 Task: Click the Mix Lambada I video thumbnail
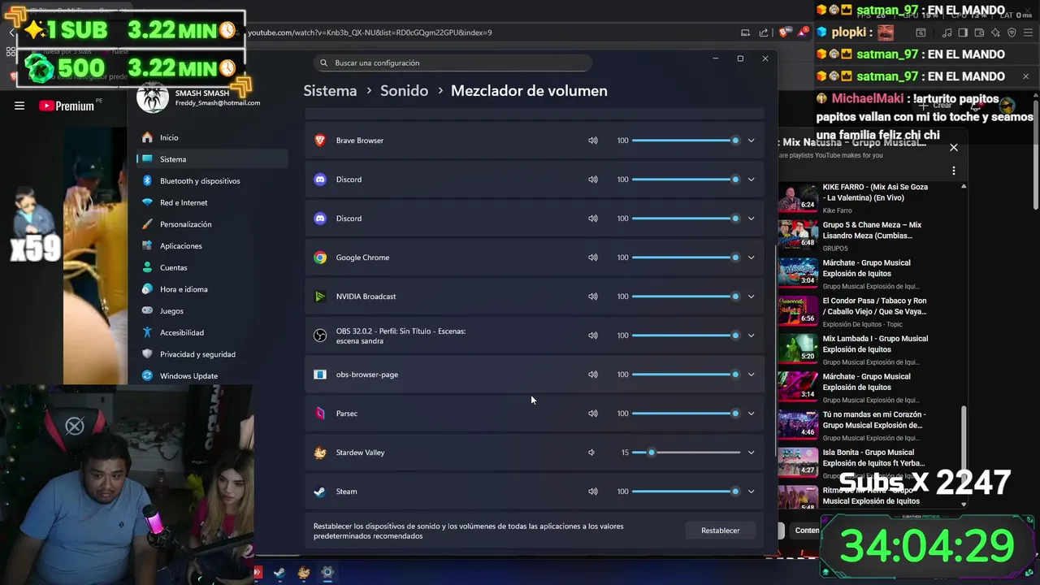[798, 348]
